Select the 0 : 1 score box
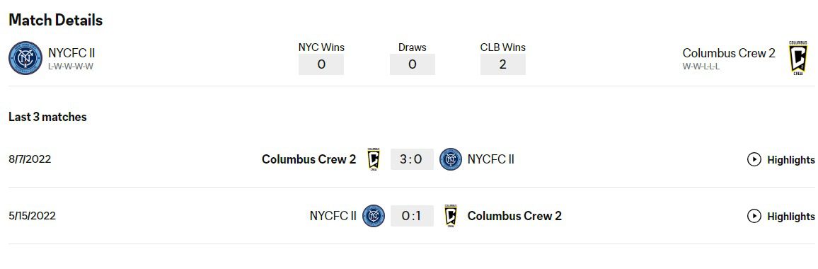 (x=412, y=216)
